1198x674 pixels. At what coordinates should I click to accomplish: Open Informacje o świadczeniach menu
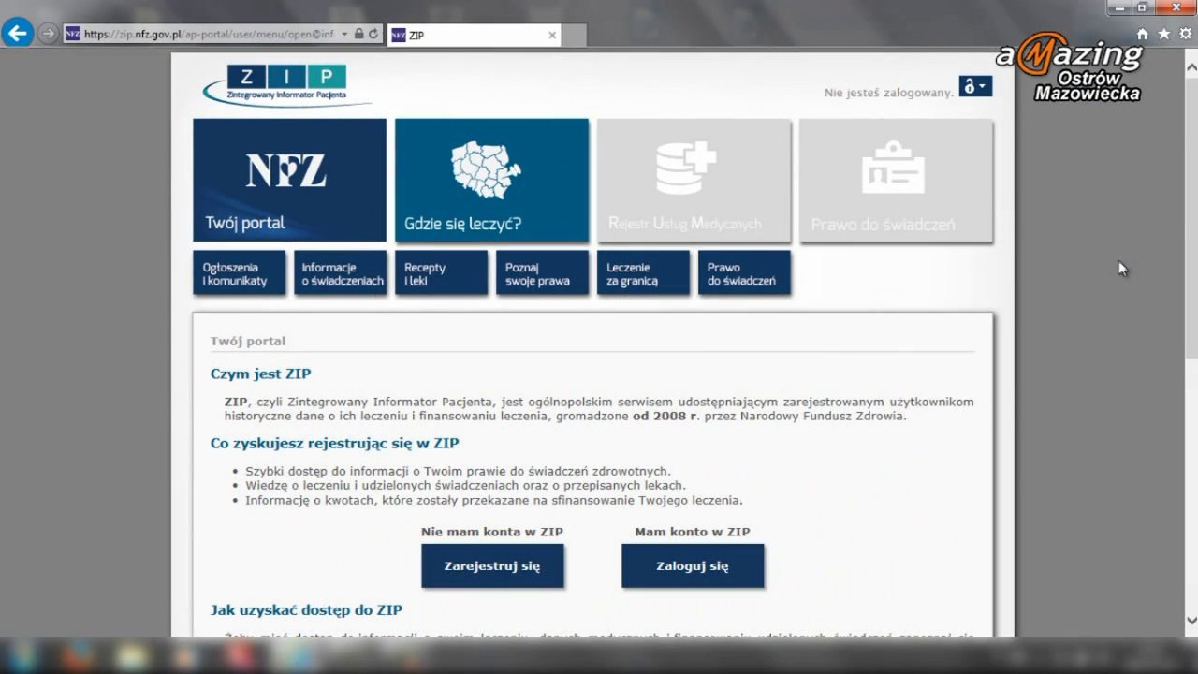click(x=340, y=273)
